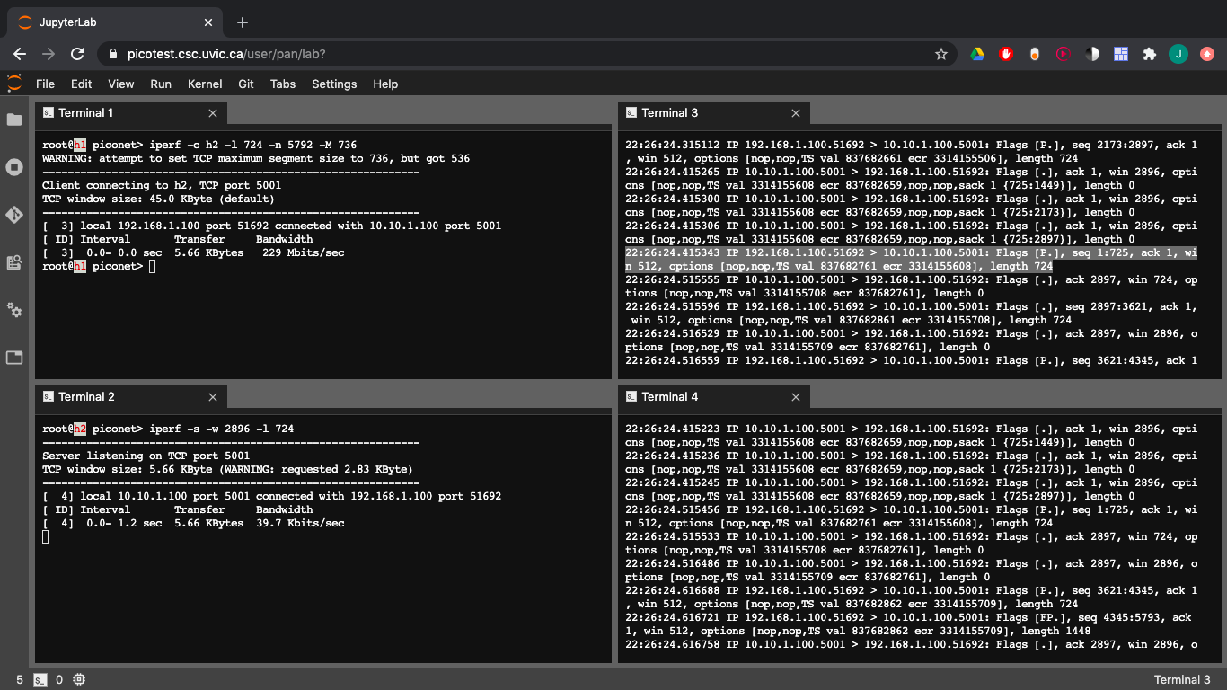The height and width of the screenshot is (690, 1227).
Task: Reload the page in Chrome
Action: [77, 54]
